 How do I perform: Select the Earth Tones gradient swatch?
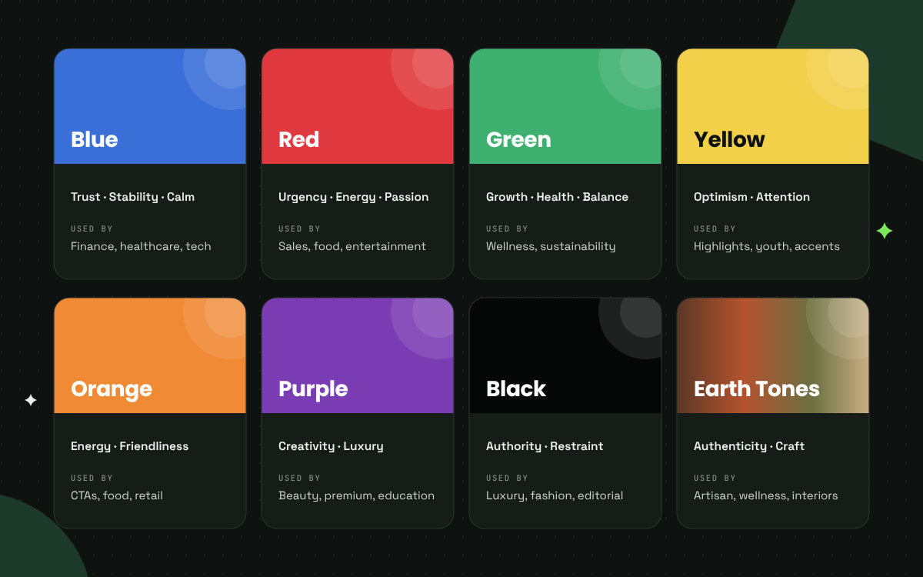(773, 355)
